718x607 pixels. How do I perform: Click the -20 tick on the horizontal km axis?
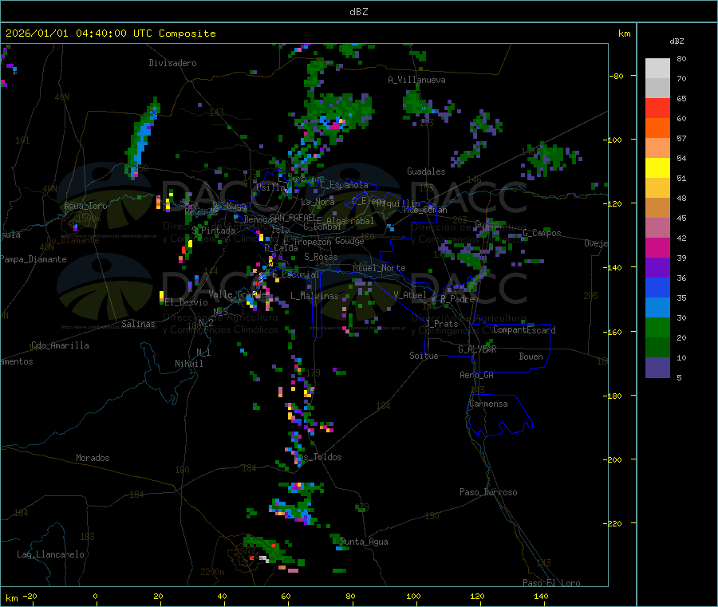tap(30, 596)
